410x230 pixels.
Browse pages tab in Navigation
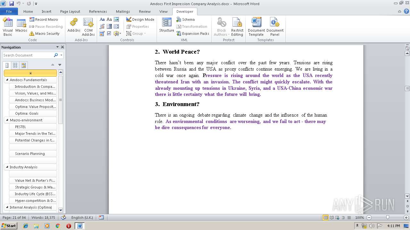pos(15,65)
